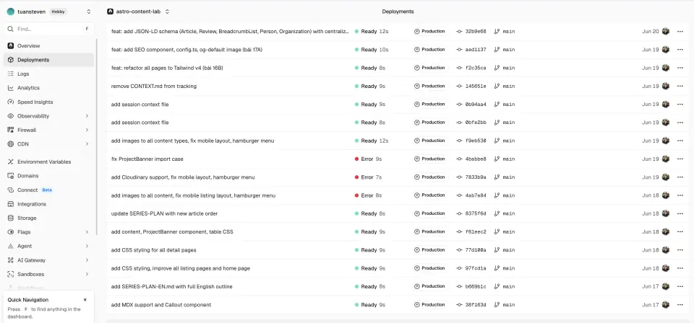Click commit hash 0b94aa4

pos(476,105)
